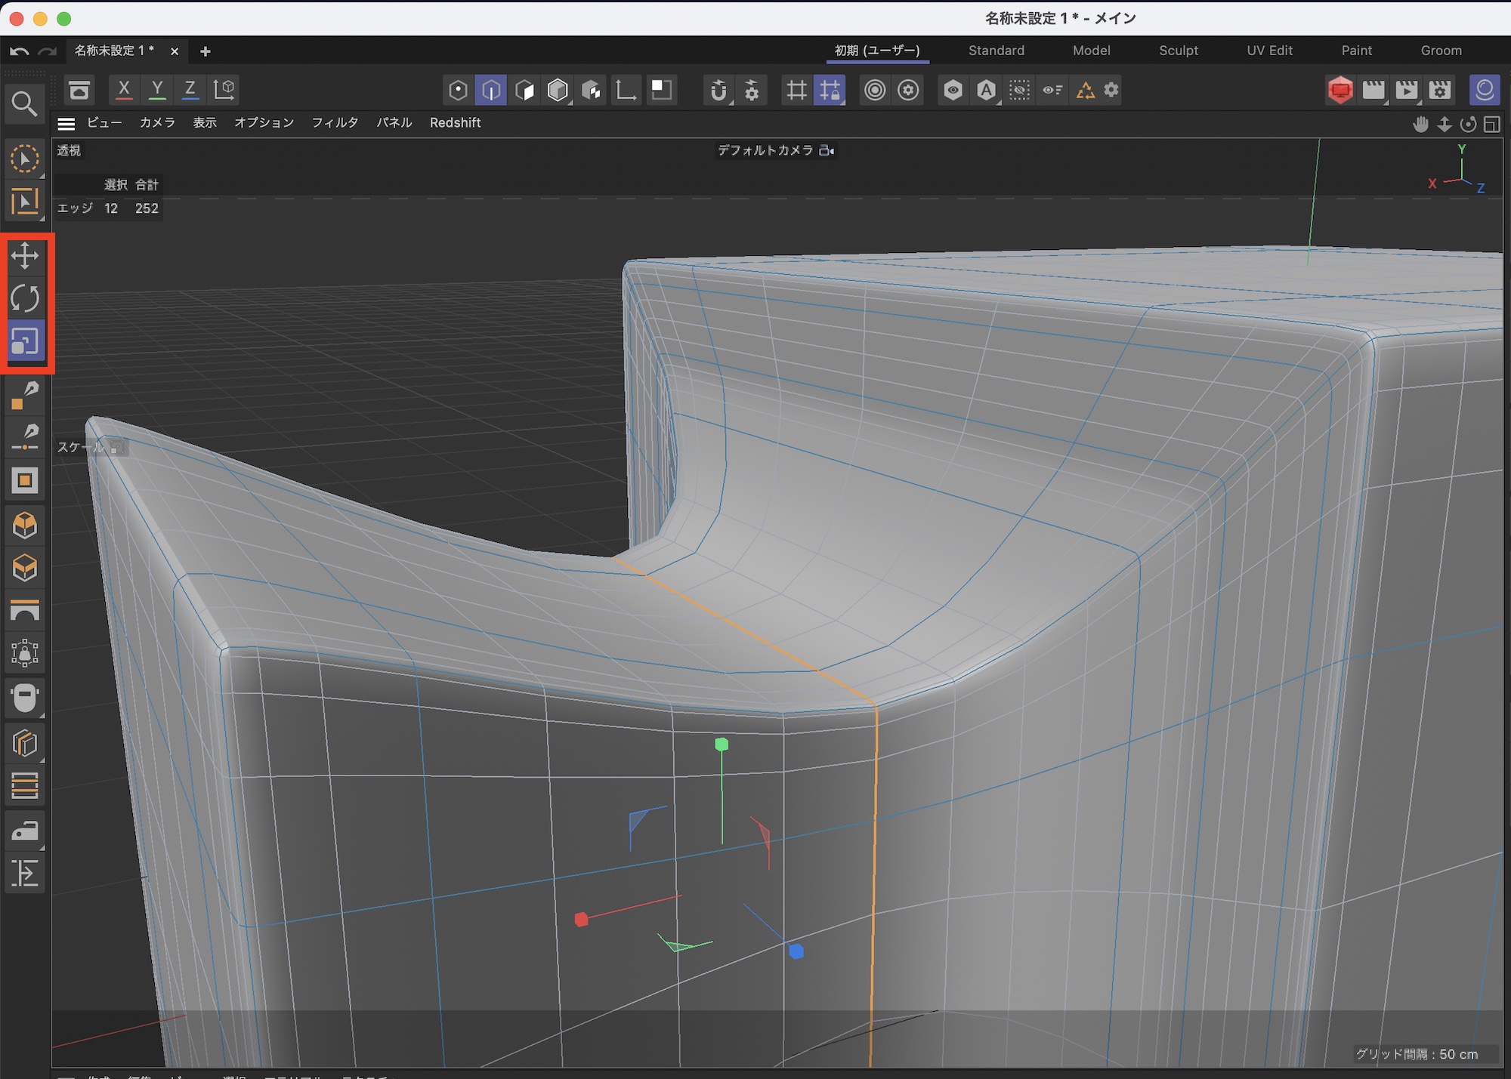This screenshot has width=1511, height=1079.
Task: Switch to the Sculpt layout tab
Action: point(1178,51)
